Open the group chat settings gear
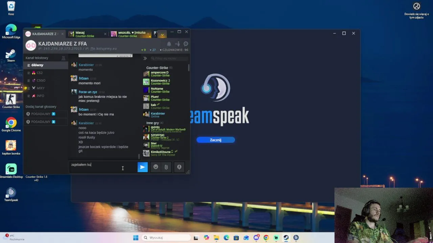 (186, 44)
